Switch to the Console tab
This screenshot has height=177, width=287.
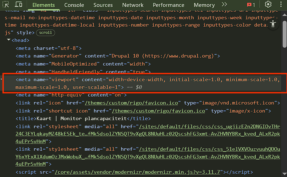coord(74,5)
